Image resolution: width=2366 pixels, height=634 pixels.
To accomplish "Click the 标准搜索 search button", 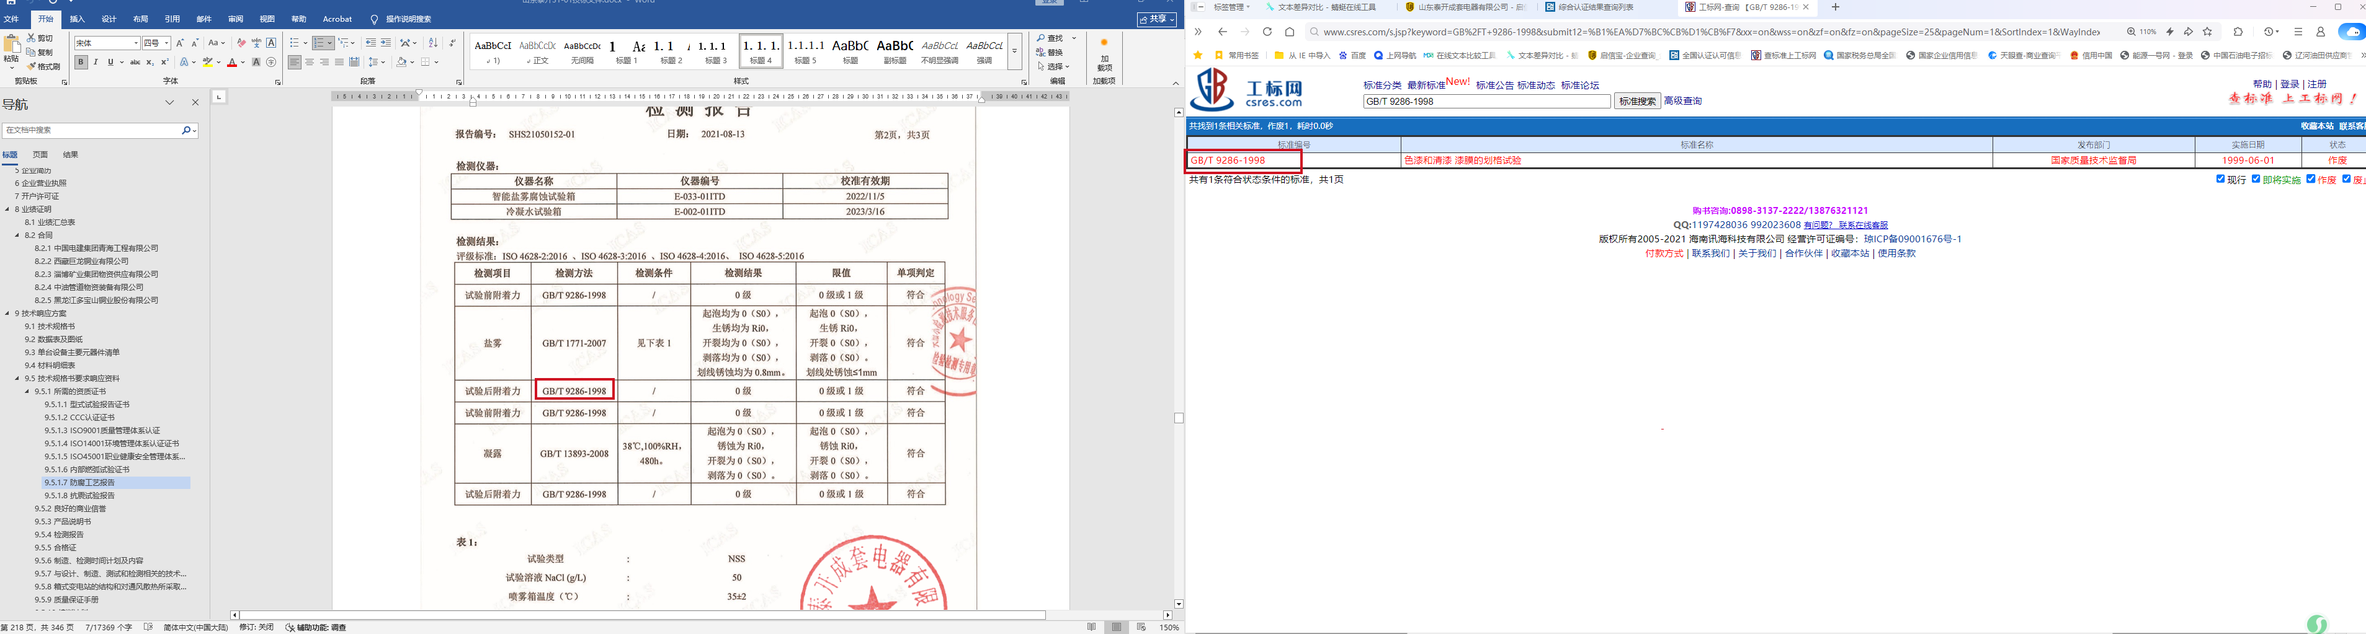I will tap(1638, 101).
